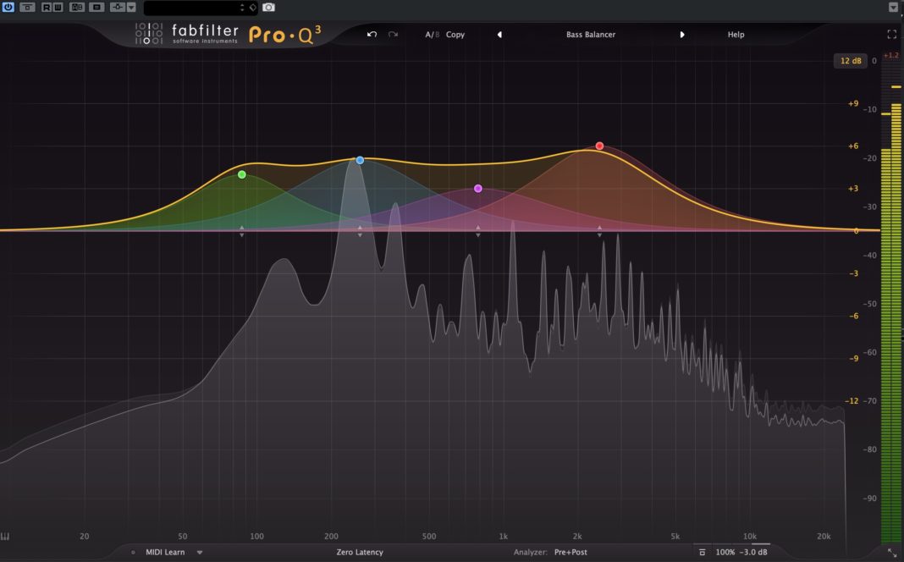Image resolution: width=904 pixels, height=562 pixels.
Task: Open the Bass Balancer preset menu
Action: pyautogui.click(x=590, y=35)
